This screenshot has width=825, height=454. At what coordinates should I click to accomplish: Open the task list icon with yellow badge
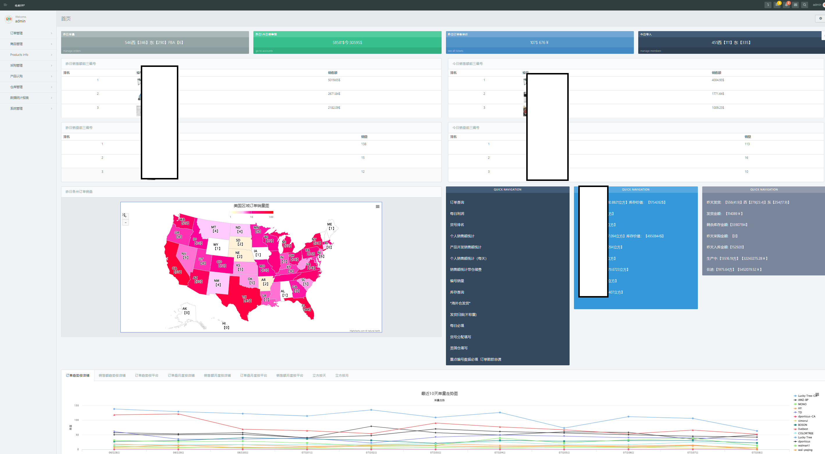(777, 5)
